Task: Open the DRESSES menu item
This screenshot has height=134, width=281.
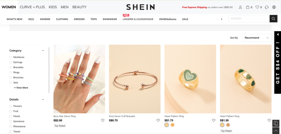Action: [79, 19]
